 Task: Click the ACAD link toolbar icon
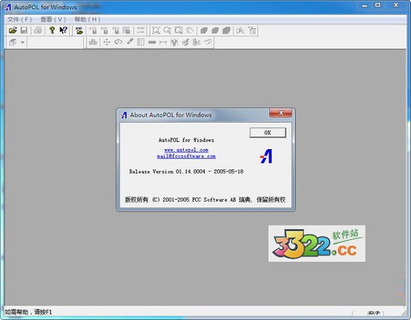140,30
